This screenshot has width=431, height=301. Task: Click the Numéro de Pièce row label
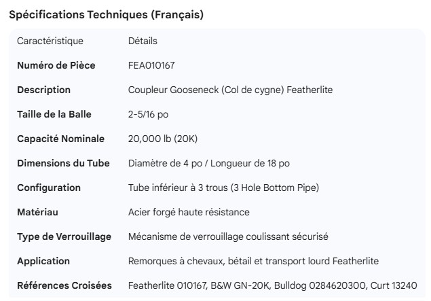[x=56, y=65]
